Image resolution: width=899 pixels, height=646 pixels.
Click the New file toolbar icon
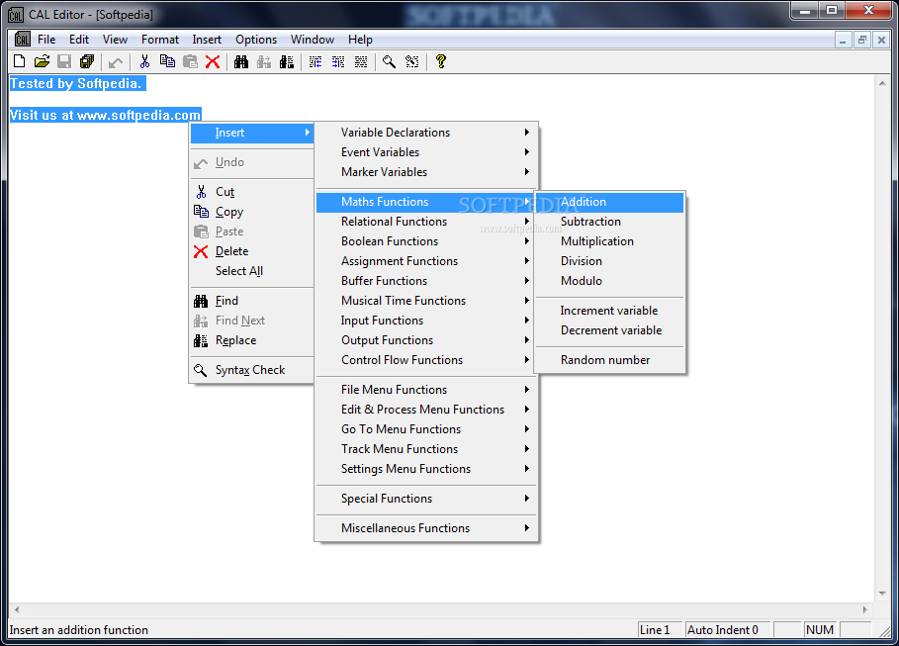[20, 61]
